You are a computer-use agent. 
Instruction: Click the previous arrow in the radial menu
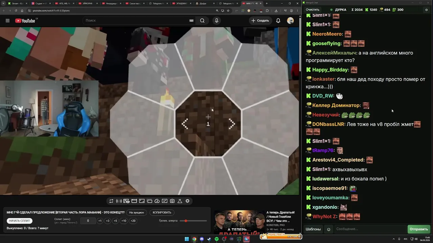[x=185, y=124]
